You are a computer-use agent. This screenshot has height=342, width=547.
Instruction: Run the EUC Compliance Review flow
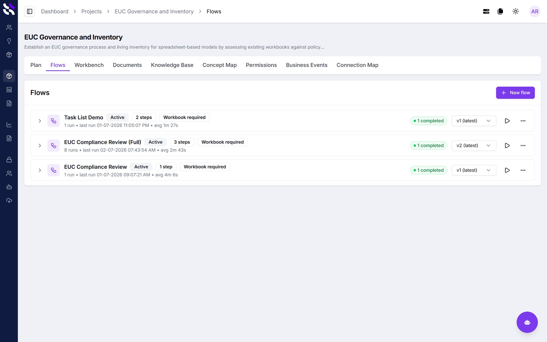point(507,170)
